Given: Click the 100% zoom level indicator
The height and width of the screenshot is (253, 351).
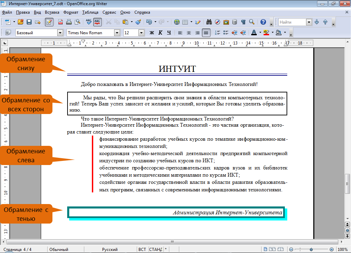Looking at the screenshot, I should (342, 250).
